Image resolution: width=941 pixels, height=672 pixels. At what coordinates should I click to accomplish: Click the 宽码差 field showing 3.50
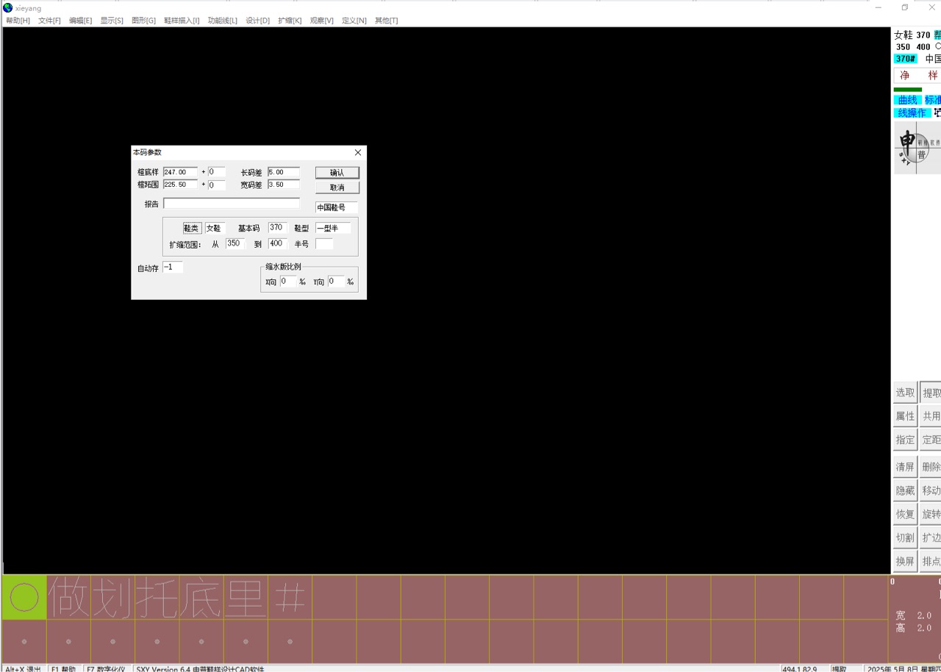284,185
